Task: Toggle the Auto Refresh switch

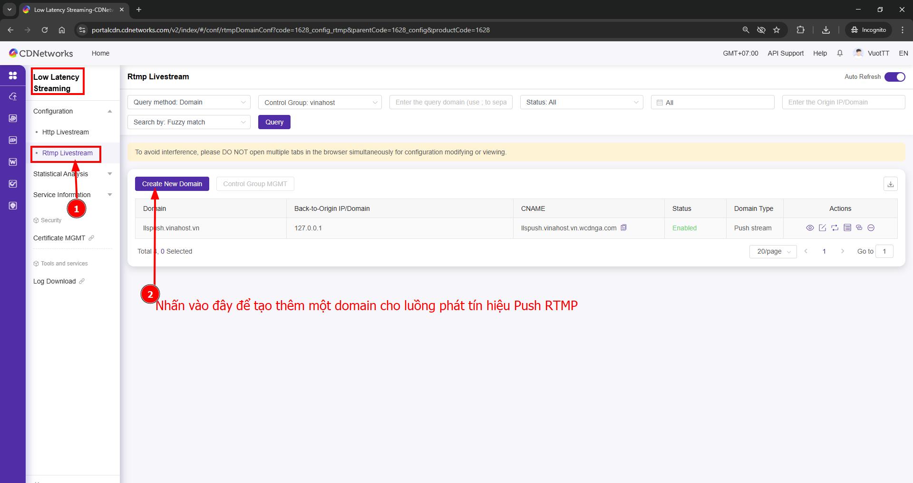Action: coord(894,77)
